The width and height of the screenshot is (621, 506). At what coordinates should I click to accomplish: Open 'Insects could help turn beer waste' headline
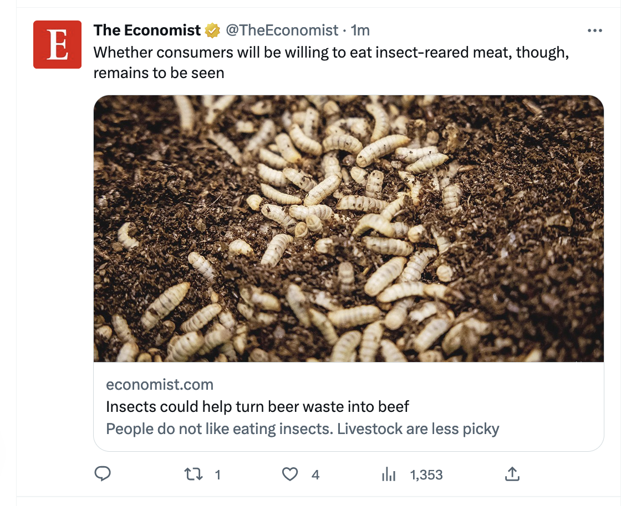pos(257,407)
